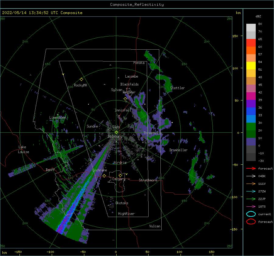The height and width of the screenshot is (256, 274).
Task: Click the Innisfail city label
Action: [123, 110]
